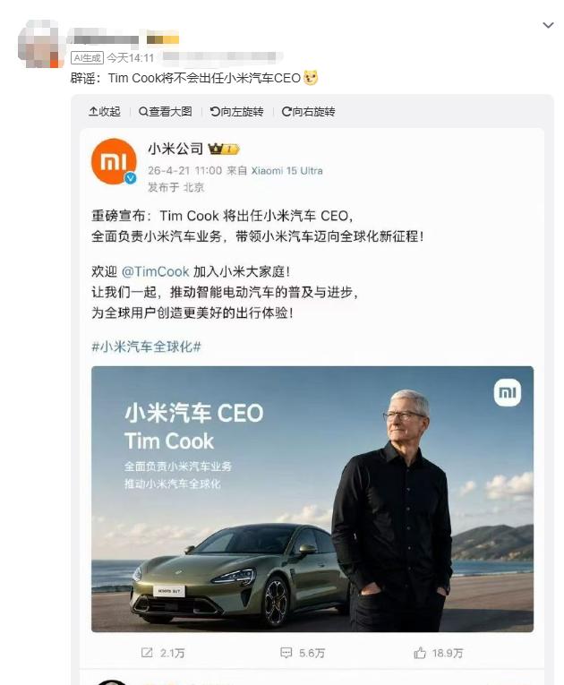Click 查看大图 to view large image
This screenshot has height=685, width=564.
coord(166,112)
